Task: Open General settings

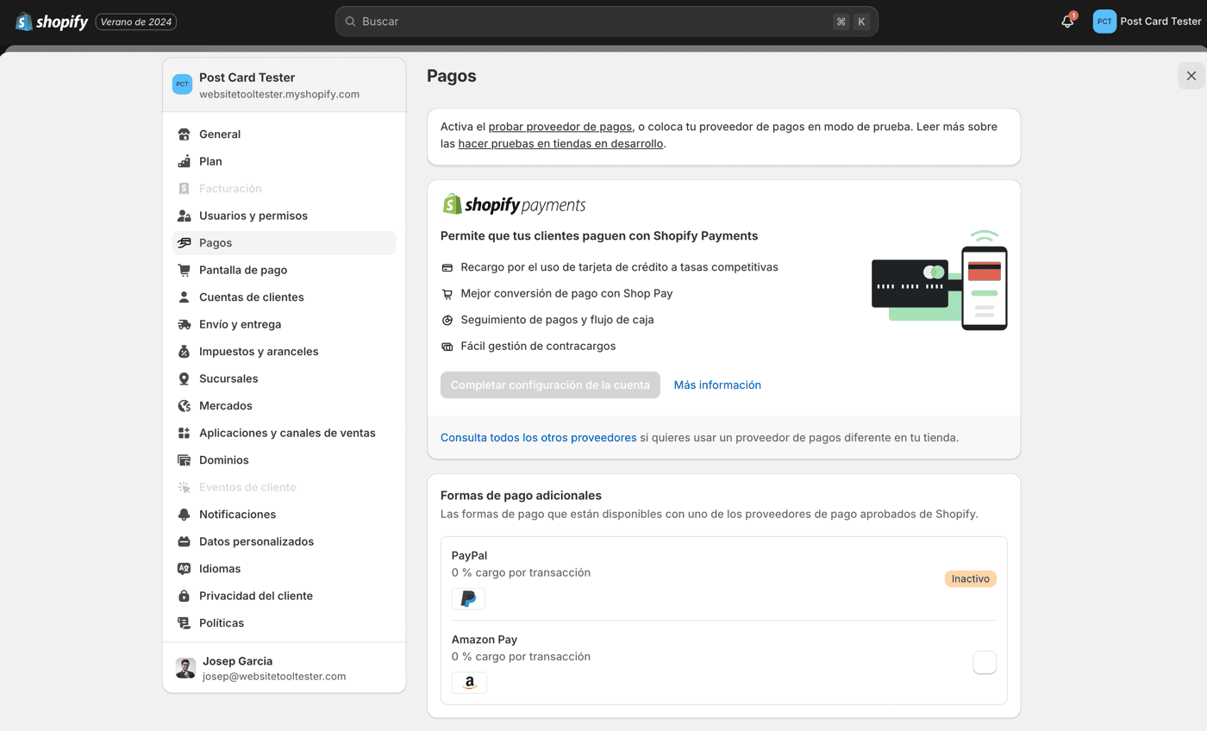Action: click(x=284, y=134)
